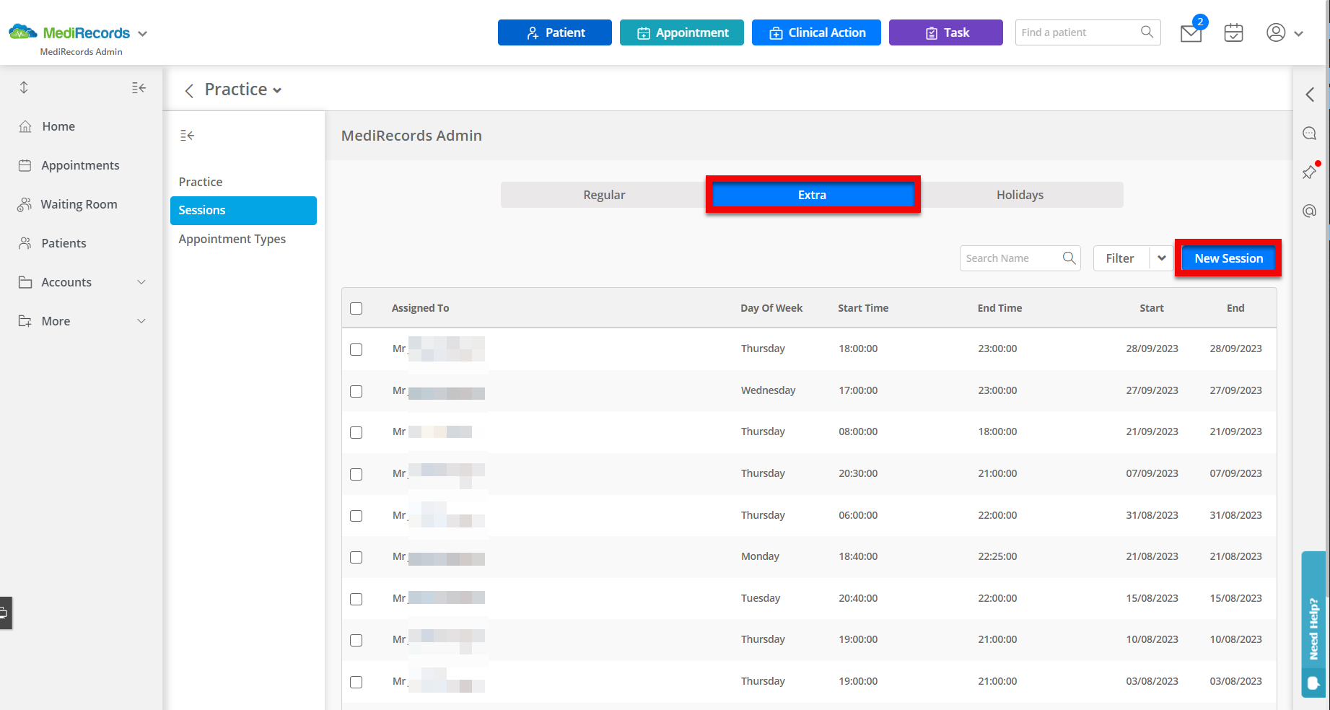The image size is (1330, 710).
Task: Go to Waiting Room in sidebar
Action: 79,204
